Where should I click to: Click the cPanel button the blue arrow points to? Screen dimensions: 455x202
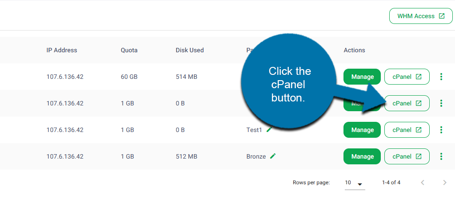pos(407,103)
